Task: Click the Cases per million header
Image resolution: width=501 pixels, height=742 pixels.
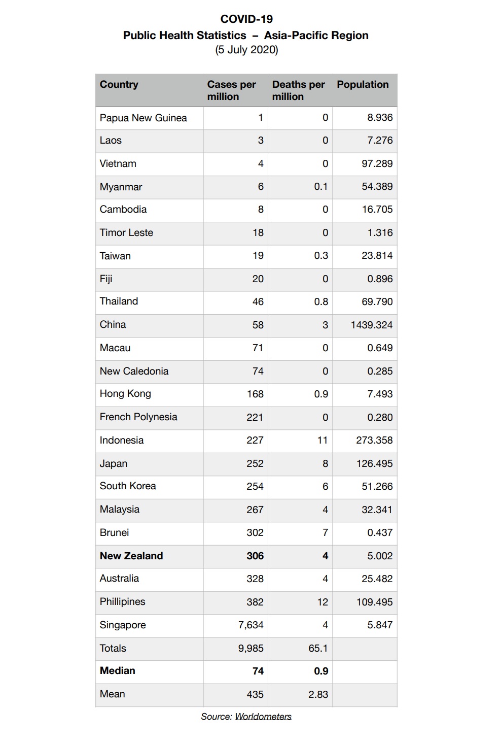Action: (x=231, y=90)
